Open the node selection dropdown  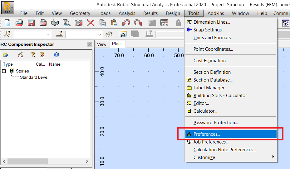48,35
